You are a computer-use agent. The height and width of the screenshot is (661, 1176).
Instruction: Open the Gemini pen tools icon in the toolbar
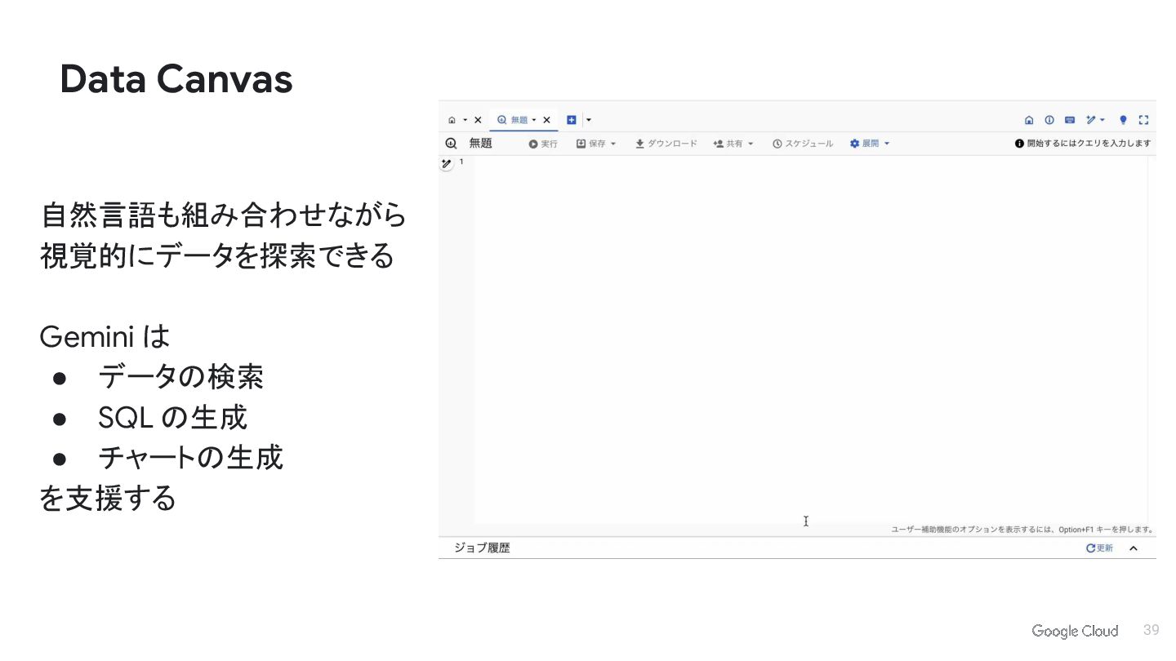1091,120
